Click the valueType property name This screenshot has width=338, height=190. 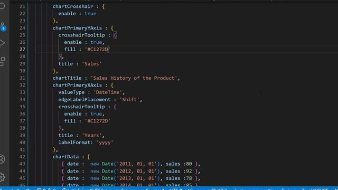tap(71, 92)
